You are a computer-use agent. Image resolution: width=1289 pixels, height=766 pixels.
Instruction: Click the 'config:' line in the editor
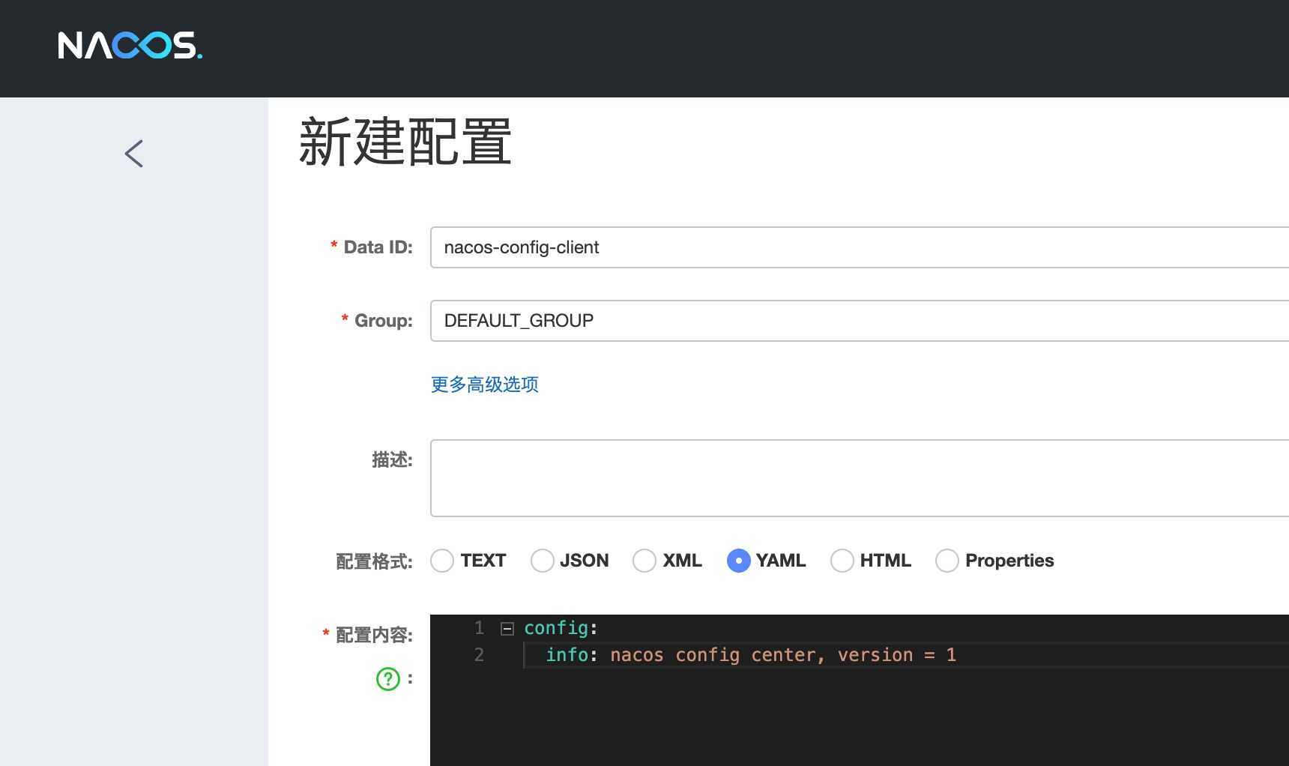point(561,628)
